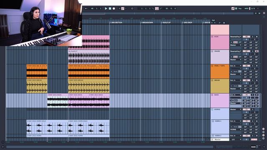Click the loop length field 32.0.0
The image size is (267, 150).
pos(171,8)
